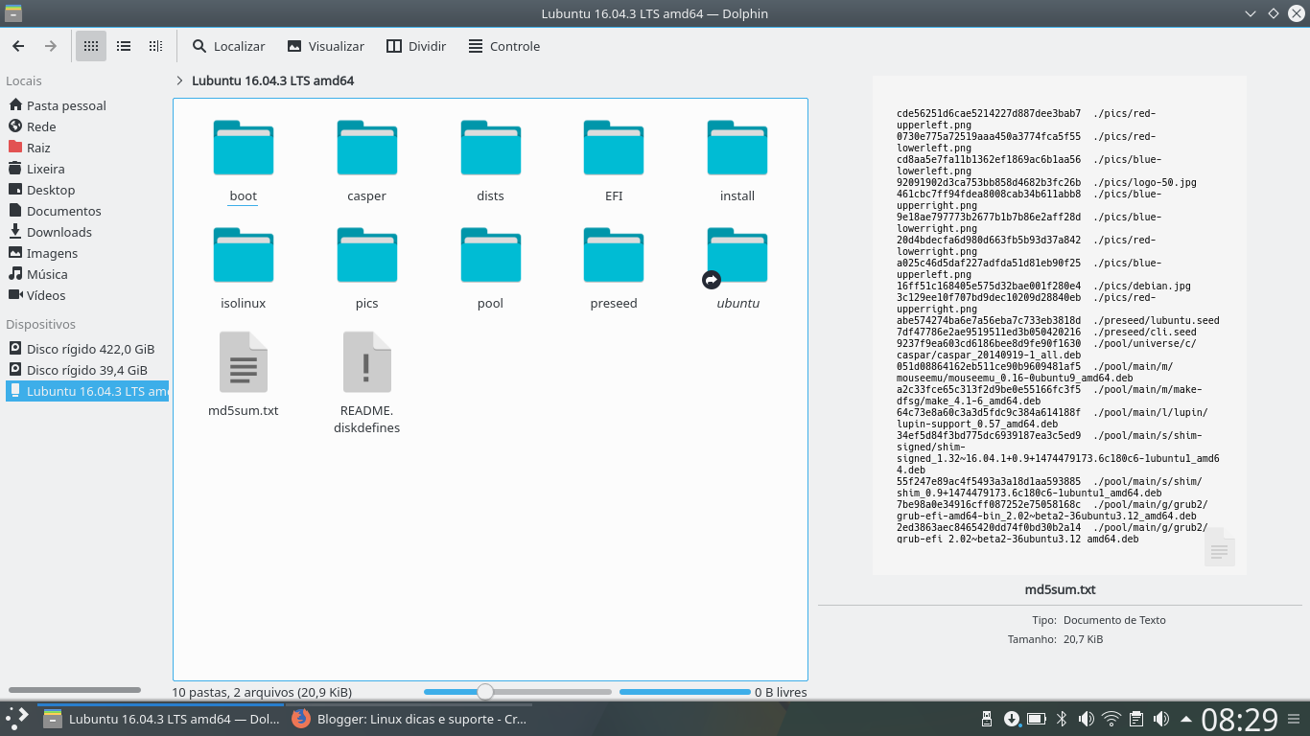This screenshot has height=736, width=1310.
Task: Select the boot folder icon
Action: [244, 149]
